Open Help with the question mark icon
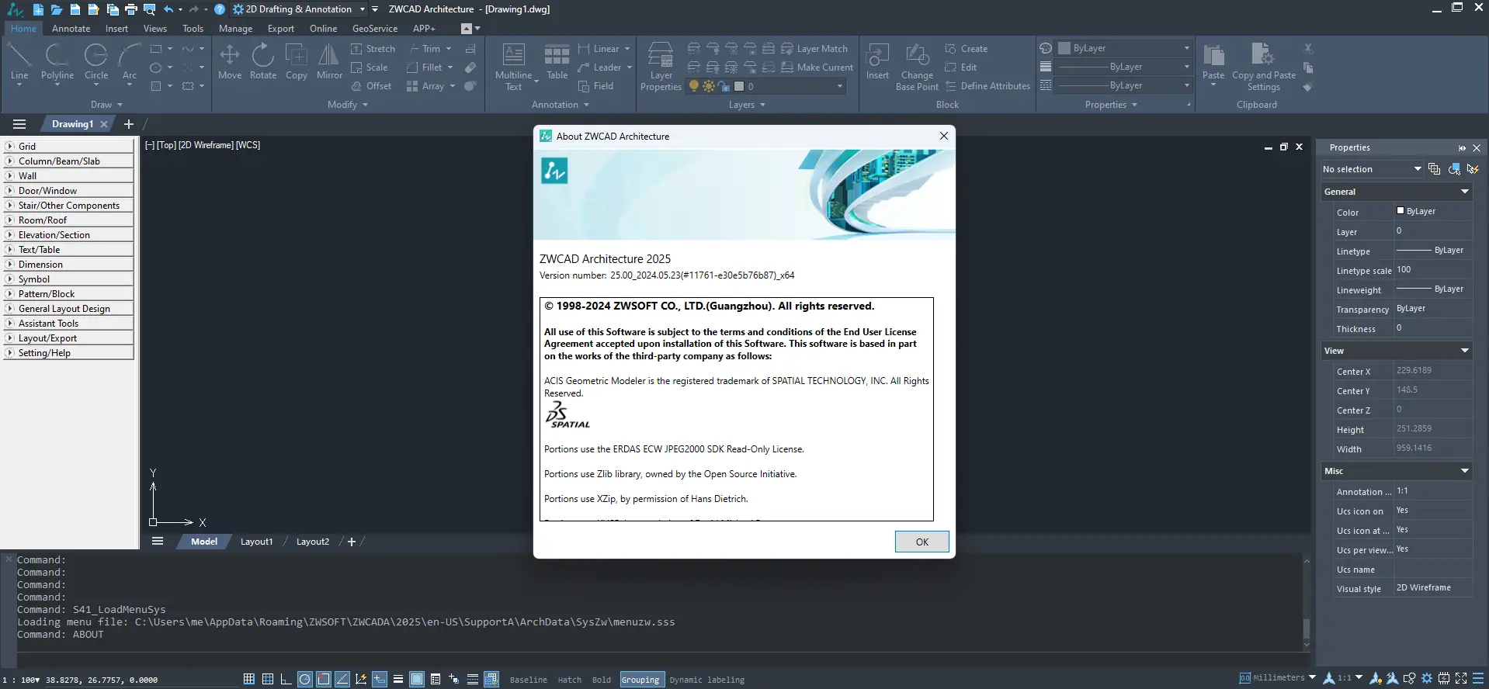This screenshot has width=1489, height=689. tap(220, 9)
